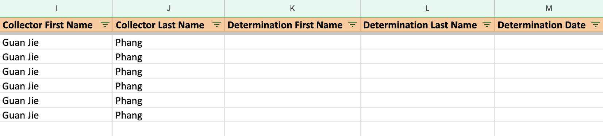
Task: Select column I header
Action: [x=56, y=8]
